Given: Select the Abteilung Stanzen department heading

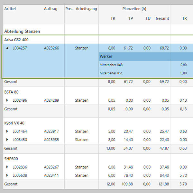Looking at the screenshot, I should [22, 32].
